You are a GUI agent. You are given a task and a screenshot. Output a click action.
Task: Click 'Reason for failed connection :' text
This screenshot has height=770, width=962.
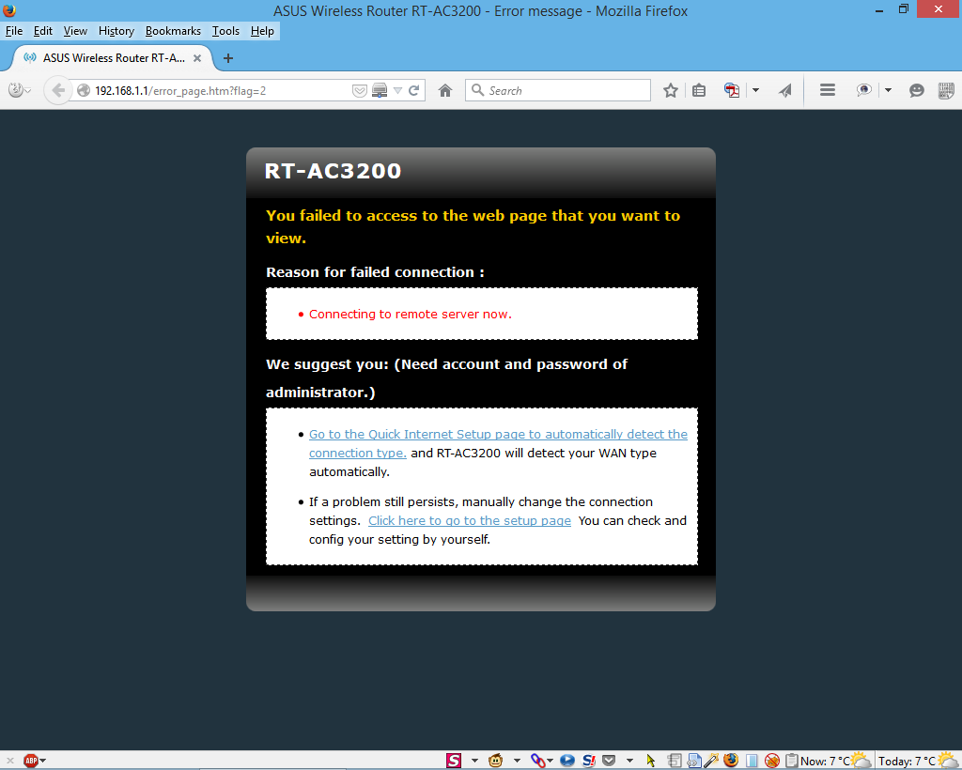(375, 272)
